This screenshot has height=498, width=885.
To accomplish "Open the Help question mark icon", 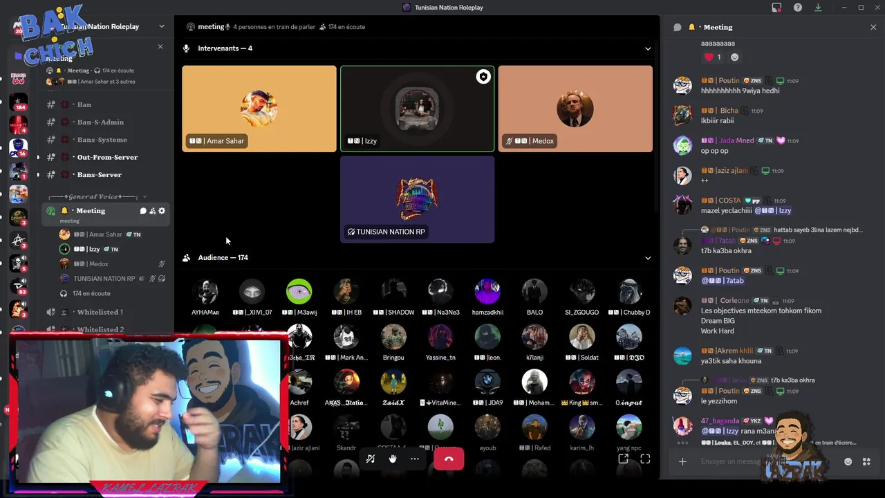I will [x=798, y=8].
